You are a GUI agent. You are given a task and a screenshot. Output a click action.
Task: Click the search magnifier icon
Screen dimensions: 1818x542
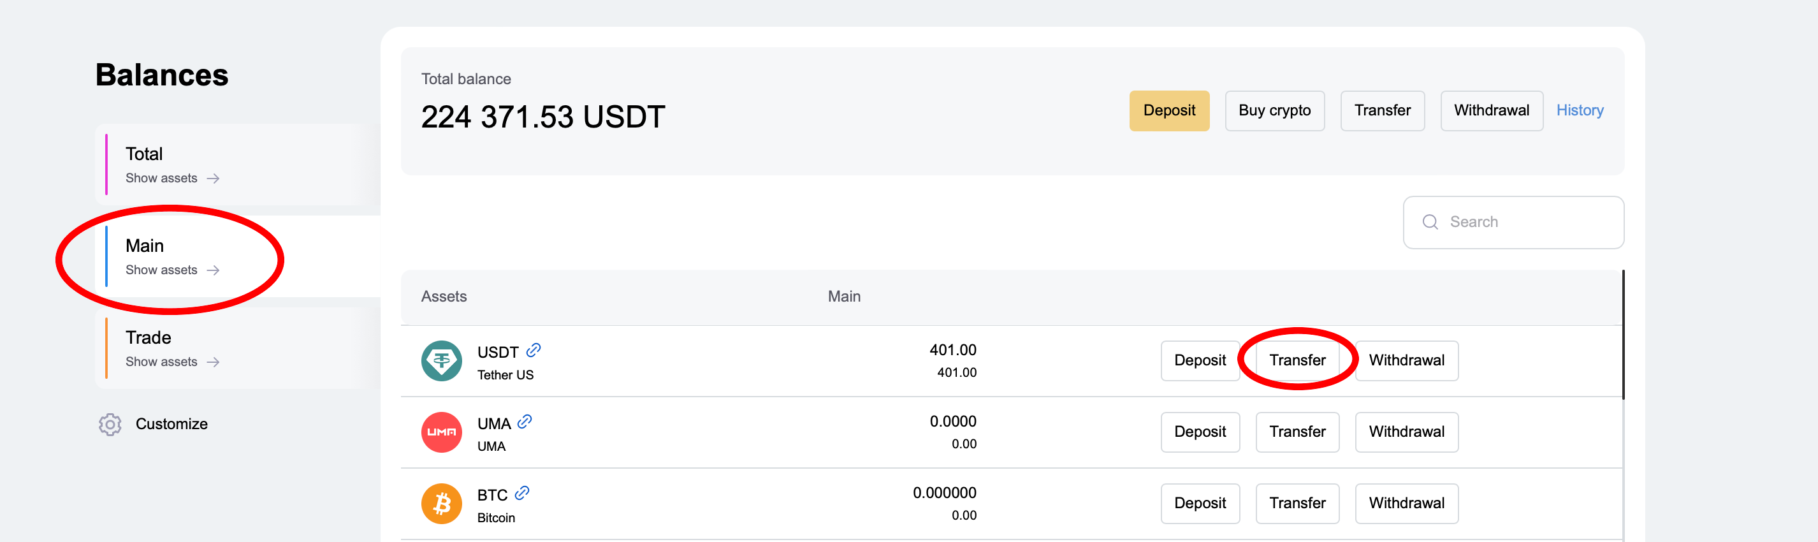click(x=1430, y=223)
